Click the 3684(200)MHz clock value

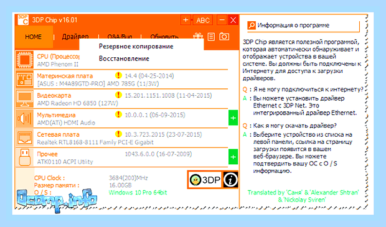[x=128, y=178]
